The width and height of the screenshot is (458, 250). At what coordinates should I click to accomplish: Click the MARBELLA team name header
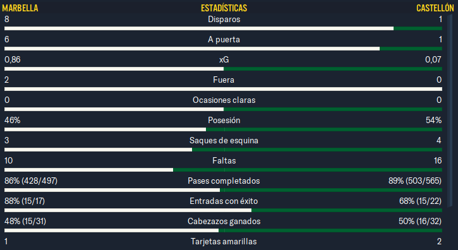click(20, 8)
